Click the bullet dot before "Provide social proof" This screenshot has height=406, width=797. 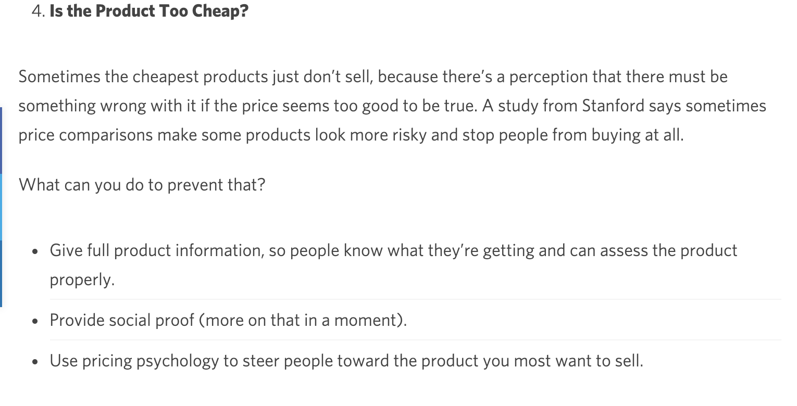pos(35,321)
